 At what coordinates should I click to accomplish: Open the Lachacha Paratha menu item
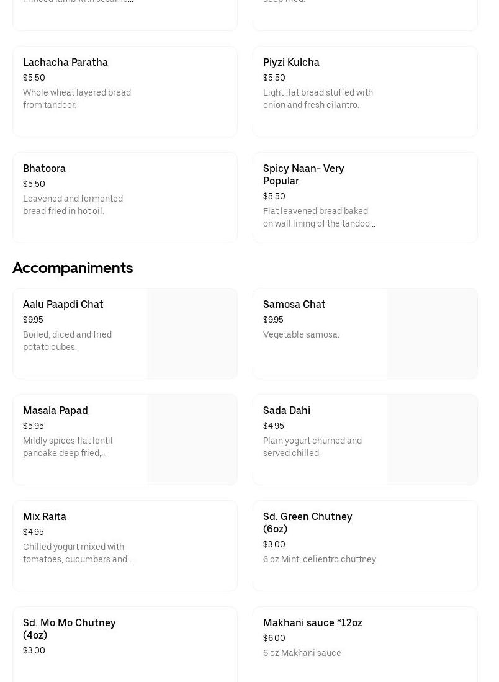(65, 63)
